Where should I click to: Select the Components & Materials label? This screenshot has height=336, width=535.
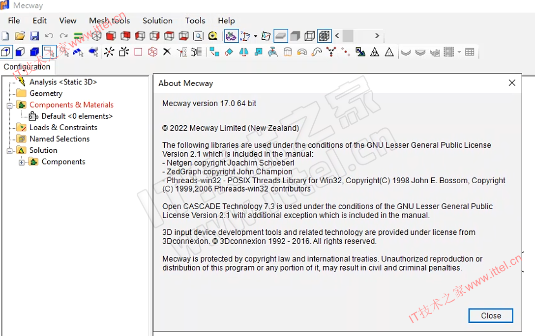(71, 105)
